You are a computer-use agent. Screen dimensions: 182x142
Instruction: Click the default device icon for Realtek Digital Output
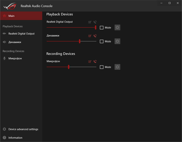90,22
